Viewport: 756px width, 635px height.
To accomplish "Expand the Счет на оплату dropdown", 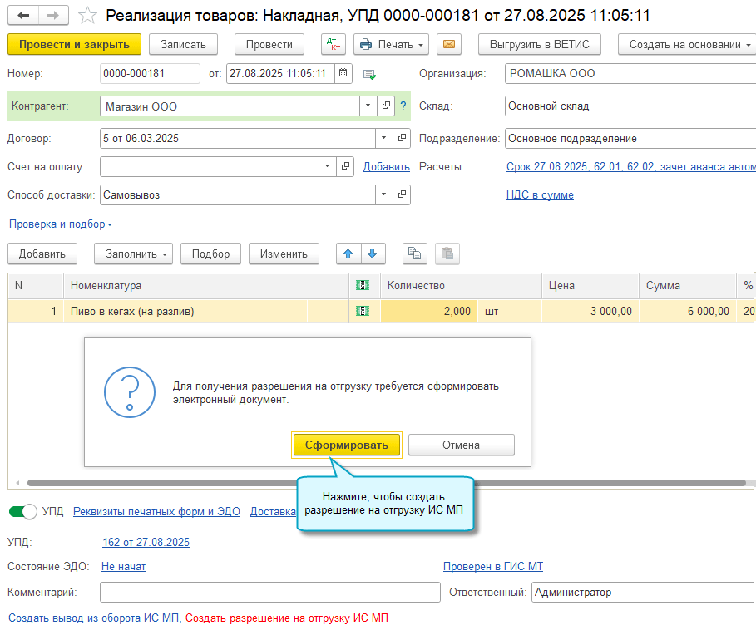I will pos(328,166).
